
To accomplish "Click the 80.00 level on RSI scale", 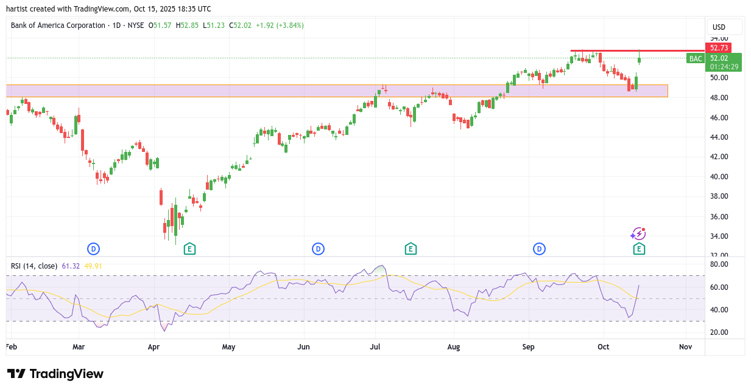I will 719,264.
